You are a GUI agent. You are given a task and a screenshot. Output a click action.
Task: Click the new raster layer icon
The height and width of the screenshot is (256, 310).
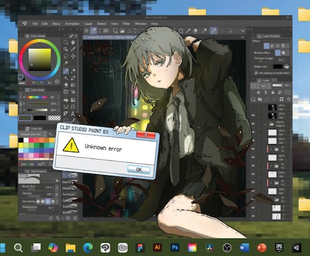(253, 99)
